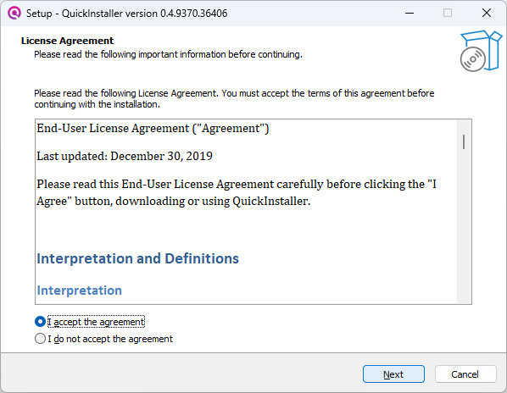Close the QuickInstaller Setup window
The image size is (507, 393).
[487, 14]
